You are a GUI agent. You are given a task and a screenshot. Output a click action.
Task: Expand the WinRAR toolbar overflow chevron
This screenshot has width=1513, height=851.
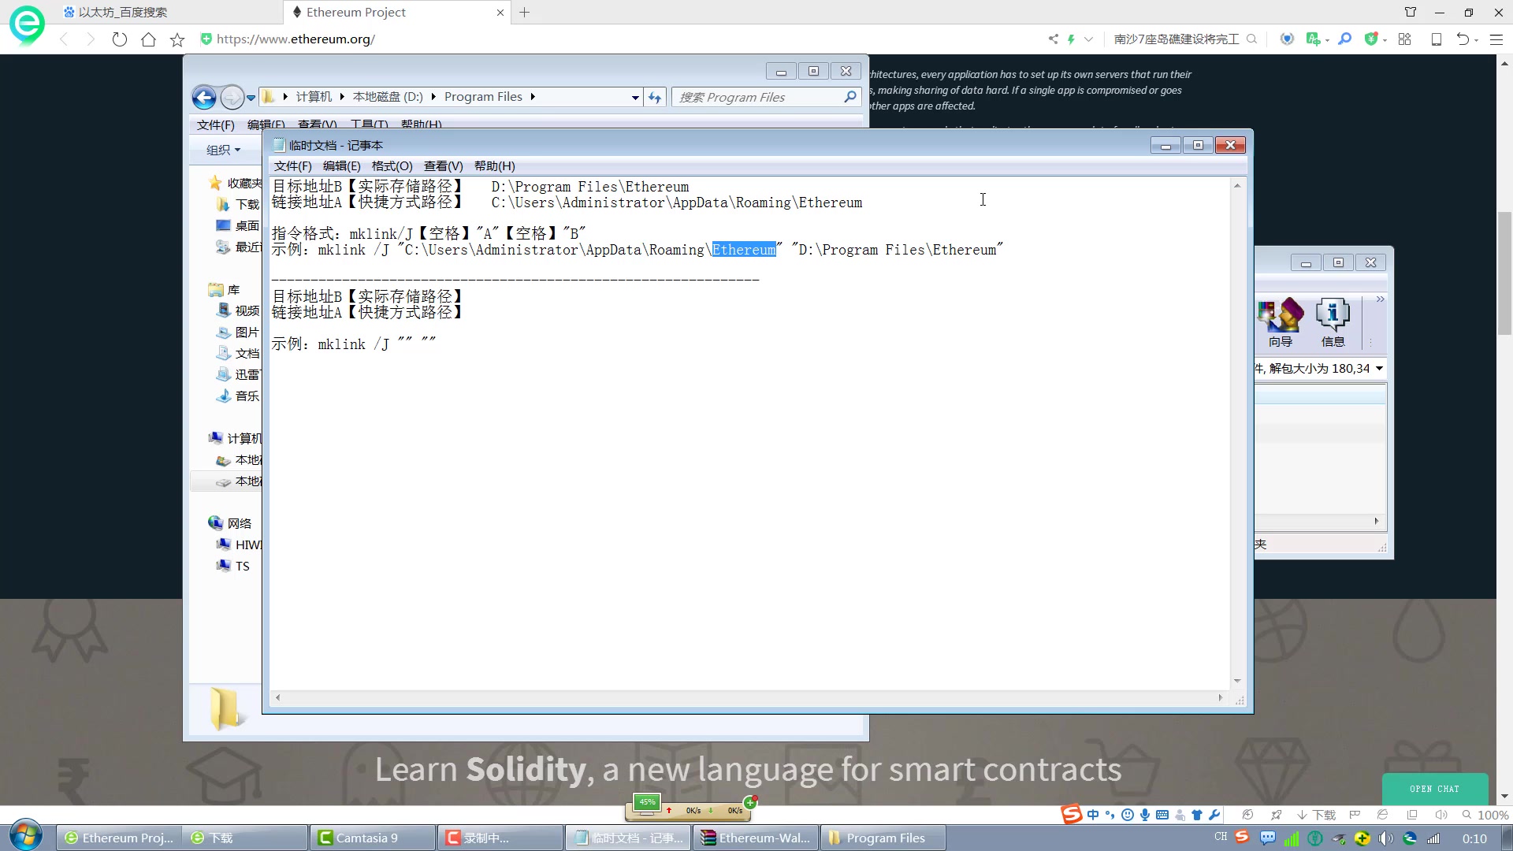tap(1380, 299)
